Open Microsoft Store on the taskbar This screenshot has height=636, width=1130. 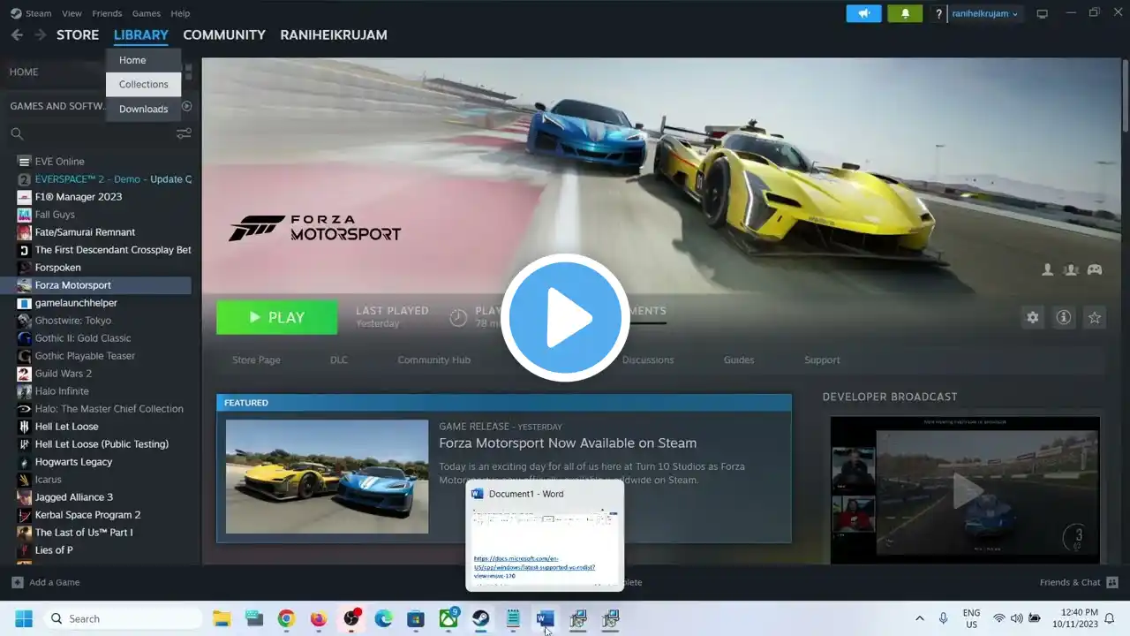416,618
